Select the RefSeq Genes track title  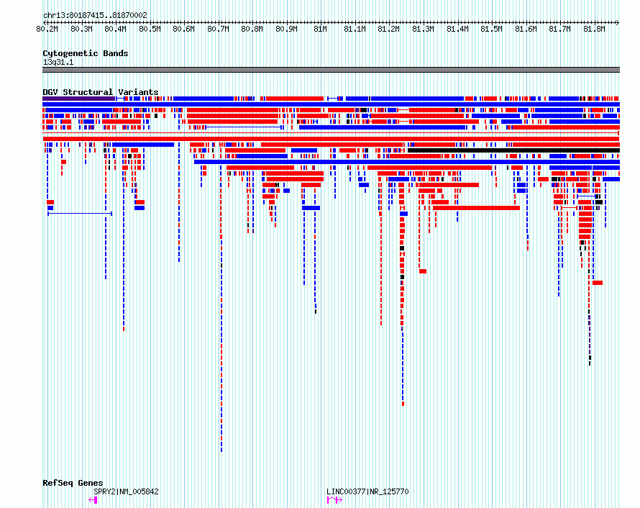[x=73, y=483]
